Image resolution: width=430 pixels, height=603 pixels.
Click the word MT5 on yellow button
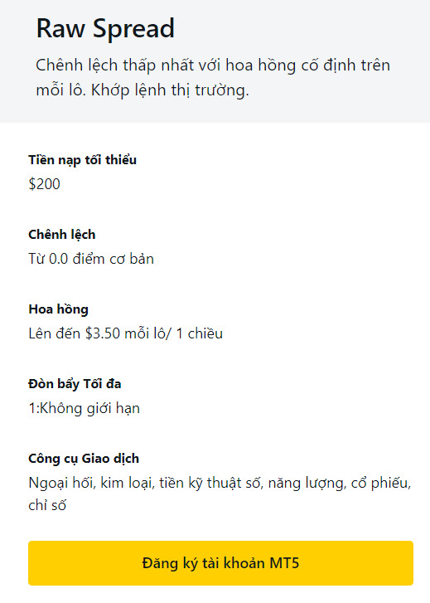tap(284, 563)
